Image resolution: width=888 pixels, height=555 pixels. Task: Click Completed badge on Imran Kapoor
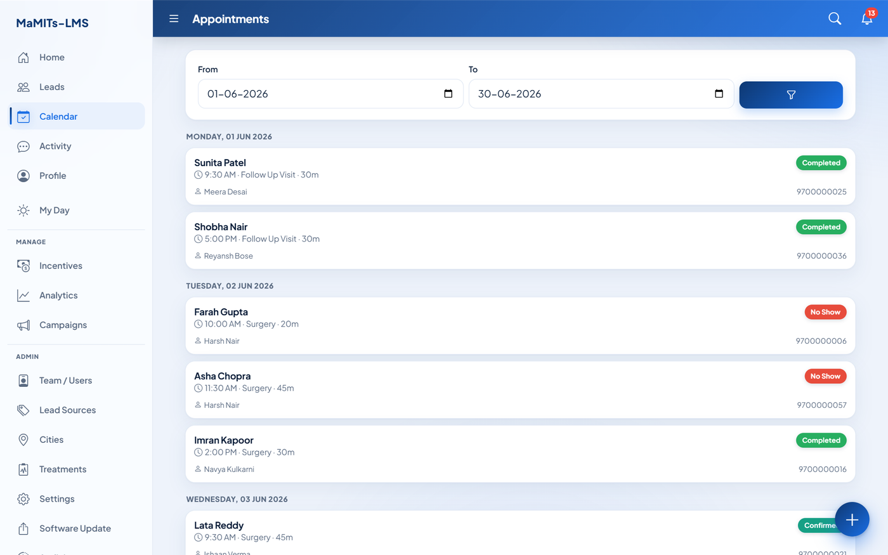(821, 440)
